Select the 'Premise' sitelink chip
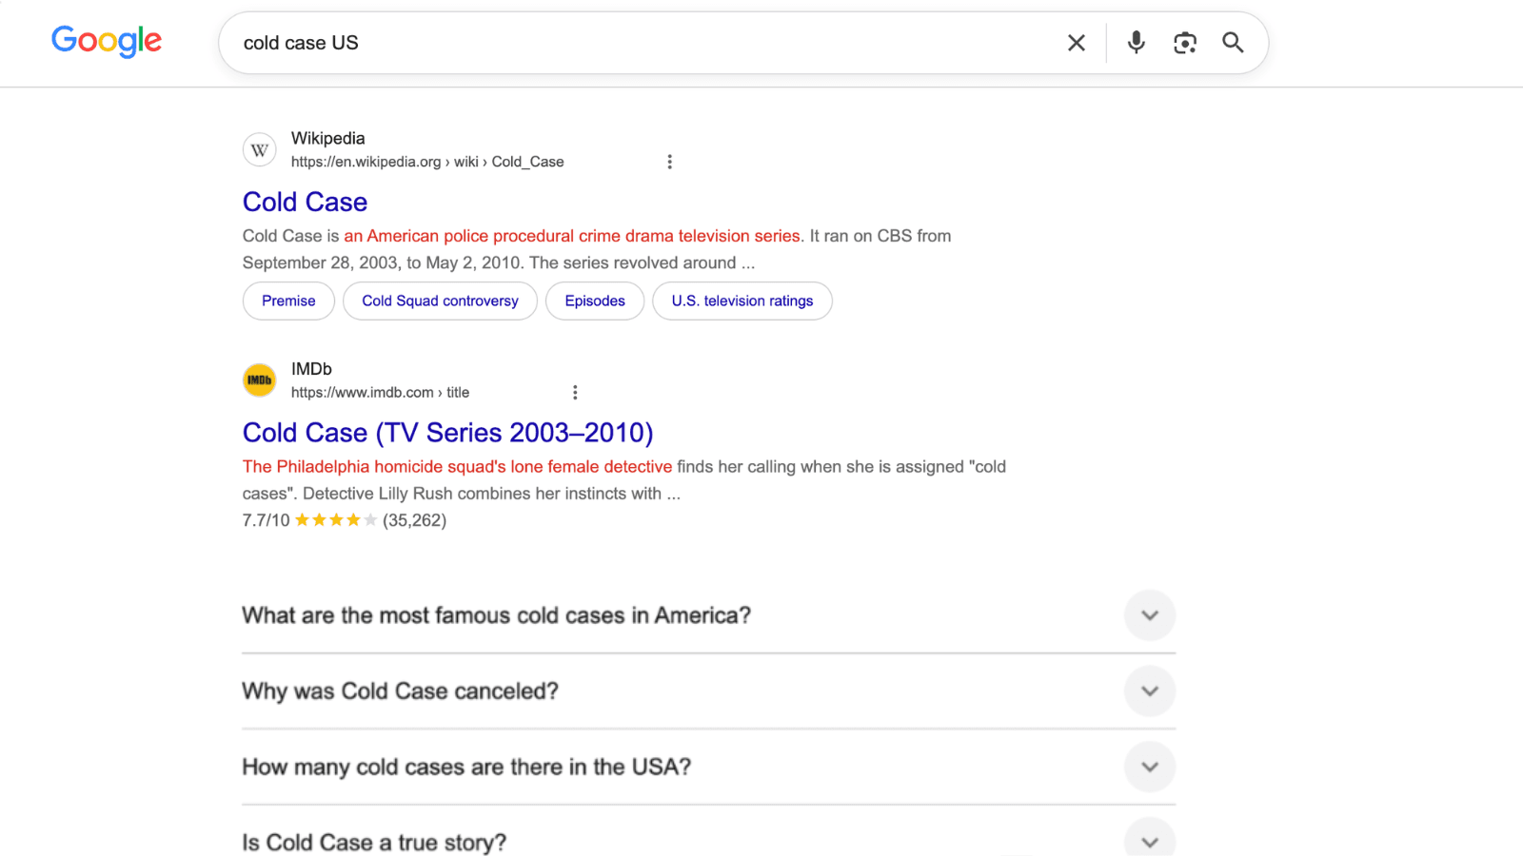Screen dimensions: 1523x856 coord(288,301)
